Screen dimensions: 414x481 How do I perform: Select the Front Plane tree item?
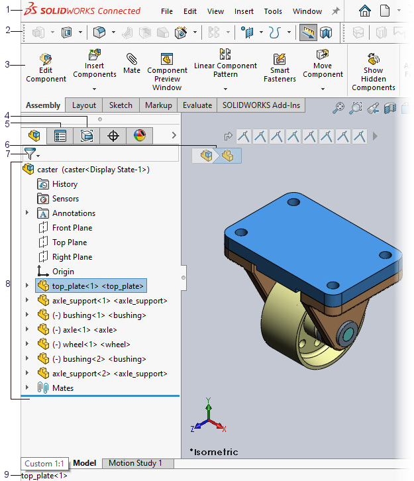(x=72, y=228)
